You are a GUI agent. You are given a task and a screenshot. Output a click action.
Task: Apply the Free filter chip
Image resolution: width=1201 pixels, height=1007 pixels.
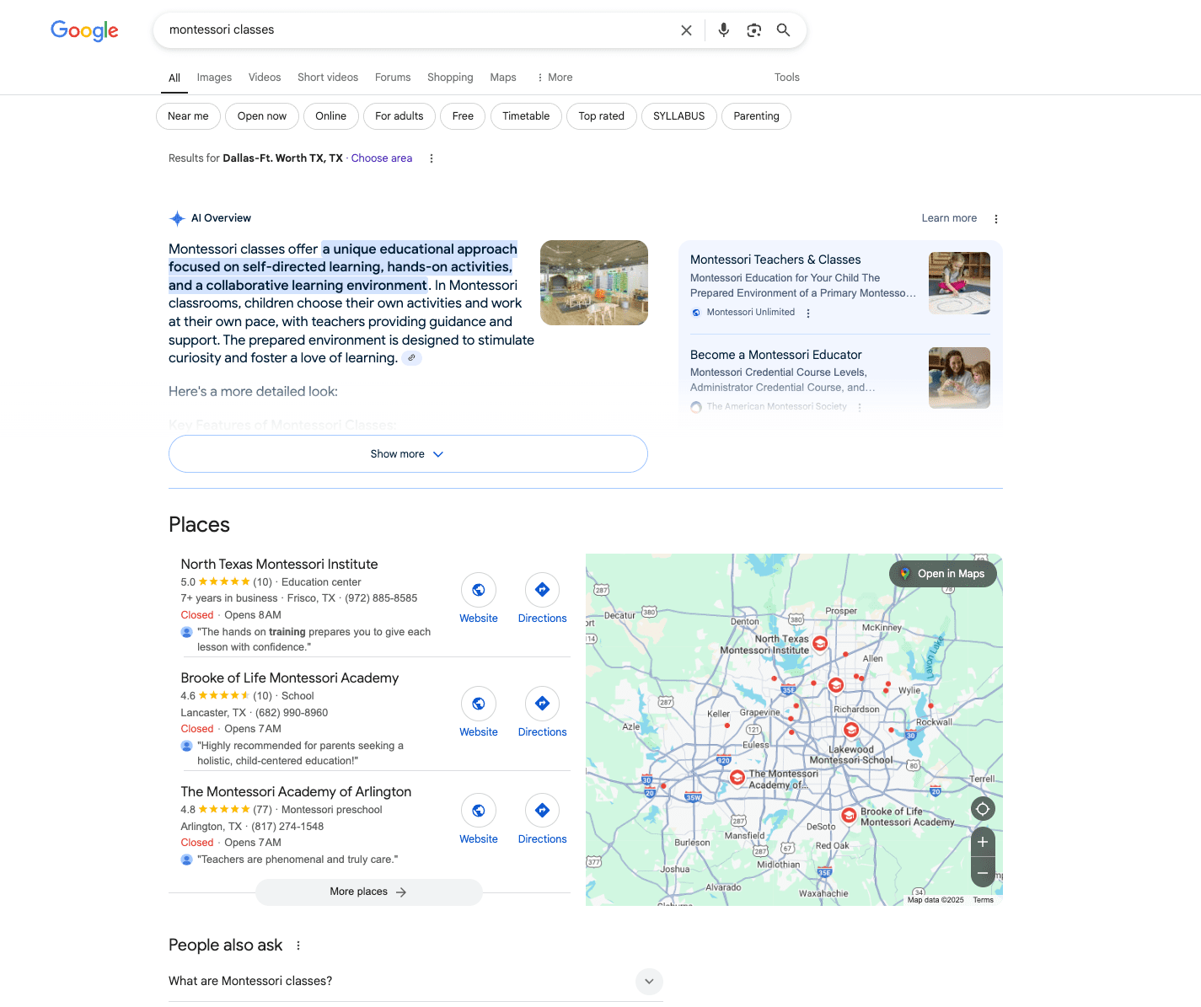pos(463,116)
